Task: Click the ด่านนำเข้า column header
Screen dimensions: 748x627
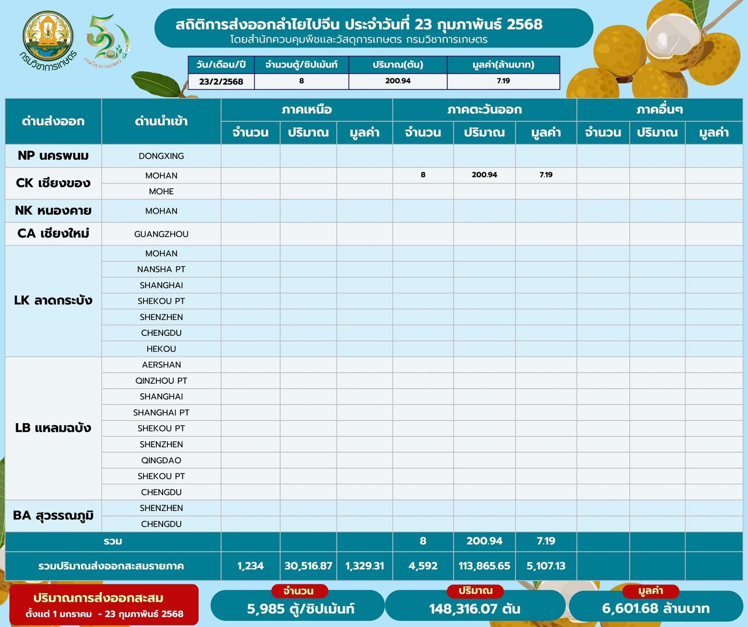Action: 161,121
